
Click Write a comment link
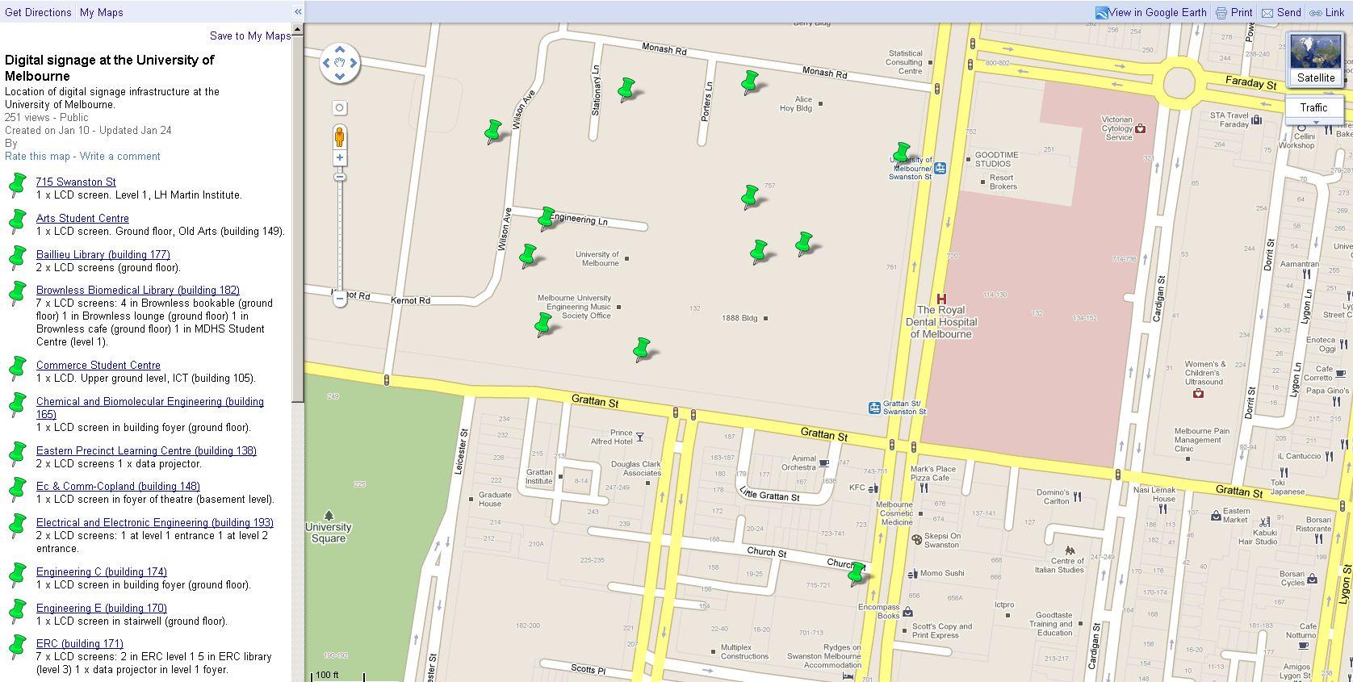point(119,156)
